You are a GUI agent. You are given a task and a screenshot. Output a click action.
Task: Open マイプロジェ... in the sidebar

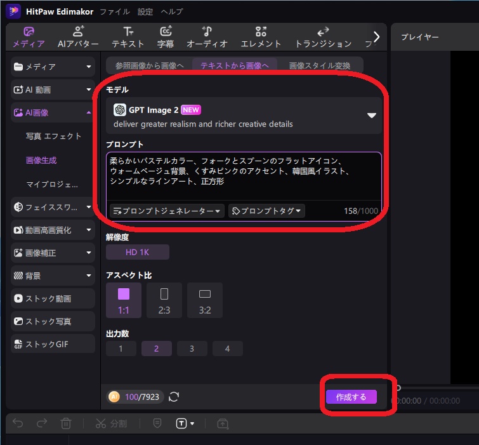click(52, 184)
